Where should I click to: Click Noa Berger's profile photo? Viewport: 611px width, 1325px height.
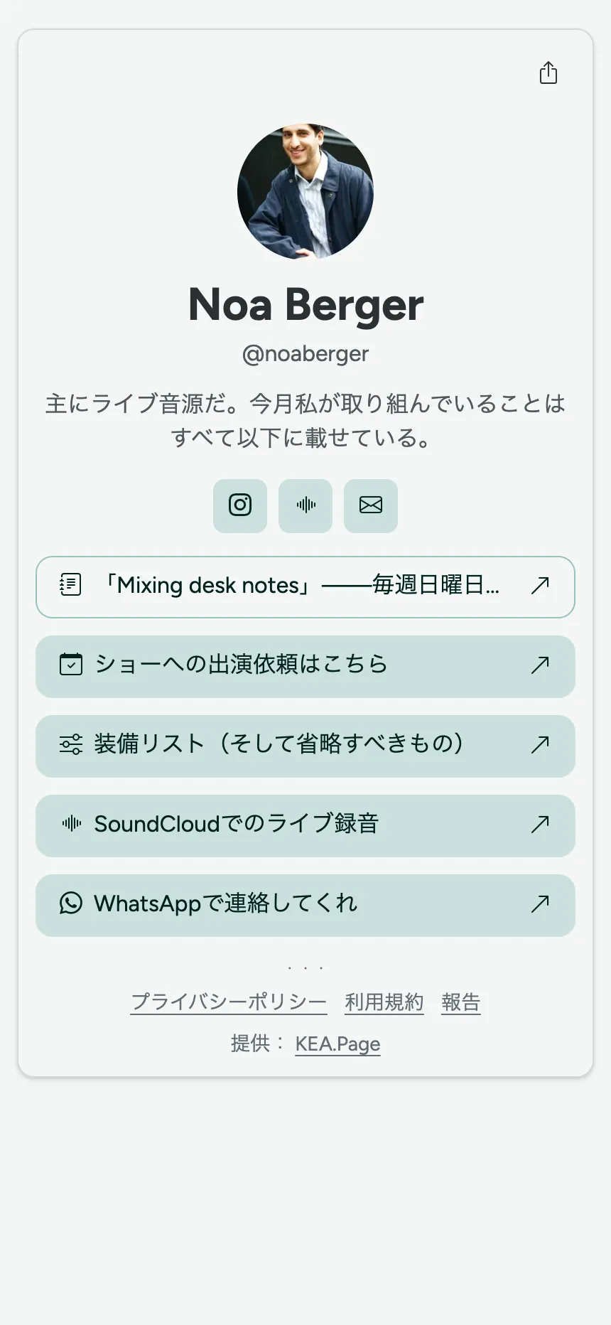coord(305,192)
